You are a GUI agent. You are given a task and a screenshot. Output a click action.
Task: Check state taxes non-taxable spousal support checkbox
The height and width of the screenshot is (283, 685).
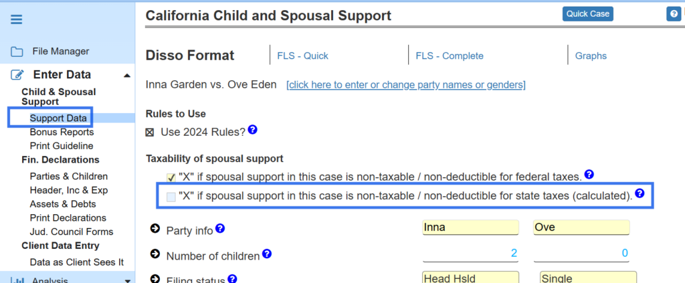tap(171, 197)
